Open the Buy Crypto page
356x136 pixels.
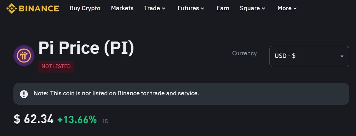pos(85,8)
